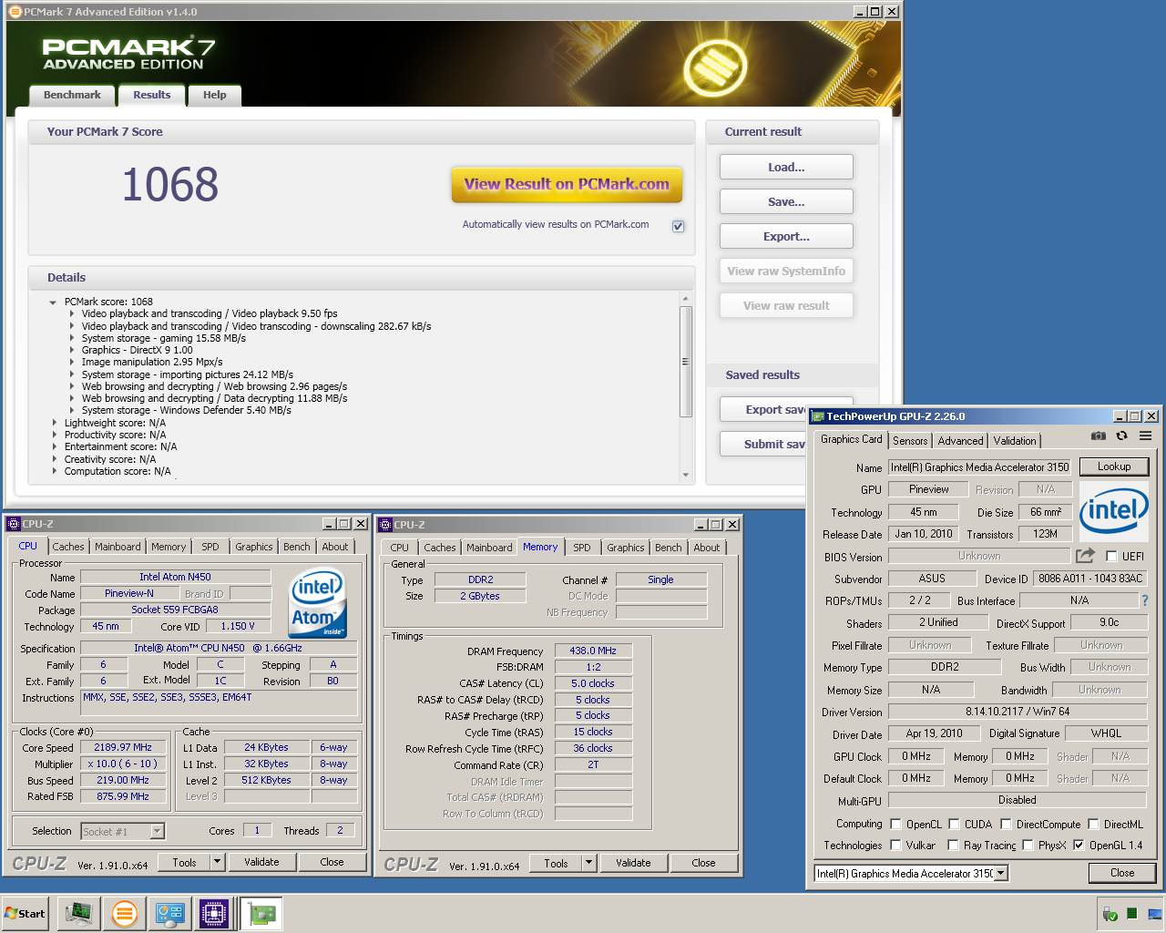The image size is (1166, 933).
Task: Switch to CPU-Z purple chip taskbar icon
Action: pos(214,913)
